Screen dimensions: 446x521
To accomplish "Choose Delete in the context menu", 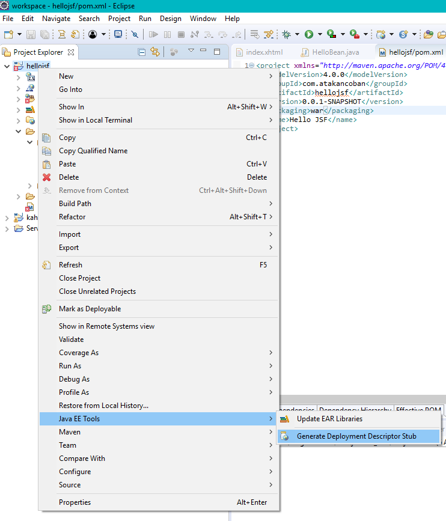I will (159, 177).
